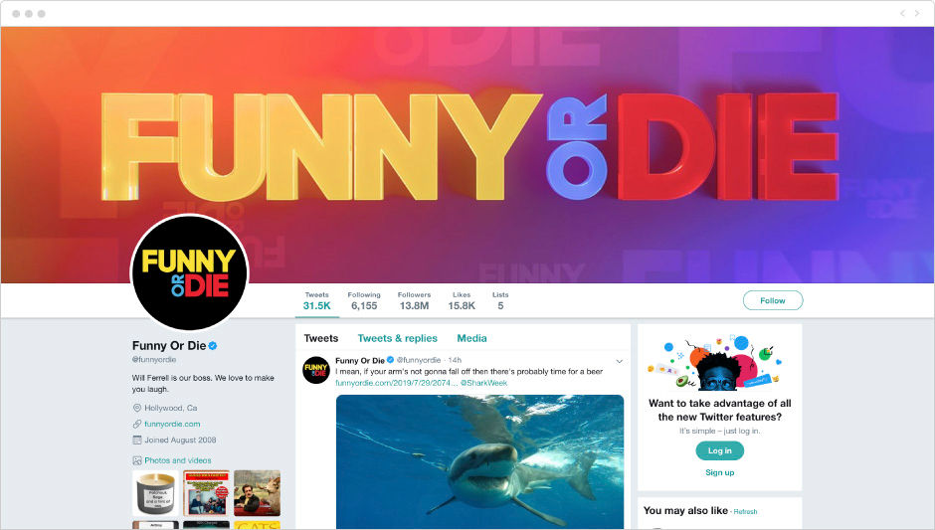935x530 pixels.
Task: Refresh the You may also like list
Action: coord(745,511)
